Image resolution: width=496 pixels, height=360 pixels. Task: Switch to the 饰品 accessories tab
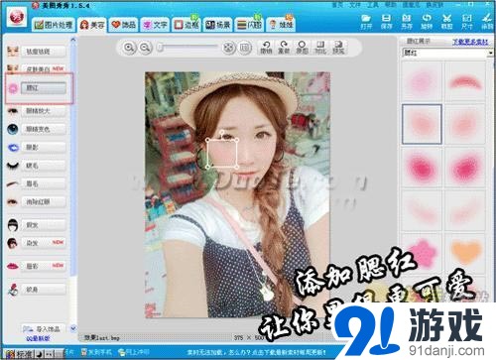[124, 25]
